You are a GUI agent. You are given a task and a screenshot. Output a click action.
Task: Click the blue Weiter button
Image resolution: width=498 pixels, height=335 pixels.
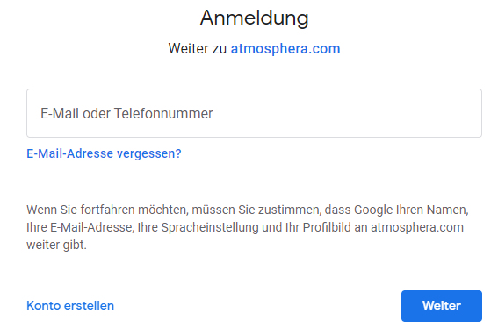pos(442,306)
